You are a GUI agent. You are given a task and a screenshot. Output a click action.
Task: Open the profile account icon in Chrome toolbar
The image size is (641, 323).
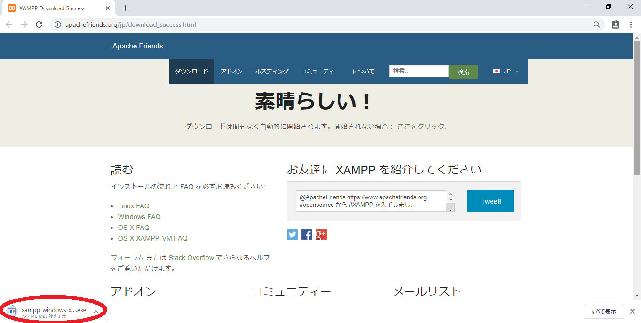click(616, 24)
